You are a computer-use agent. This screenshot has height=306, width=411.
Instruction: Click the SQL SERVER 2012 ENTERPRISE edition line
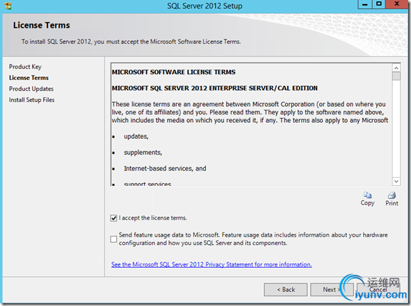(x=215, y=88)
